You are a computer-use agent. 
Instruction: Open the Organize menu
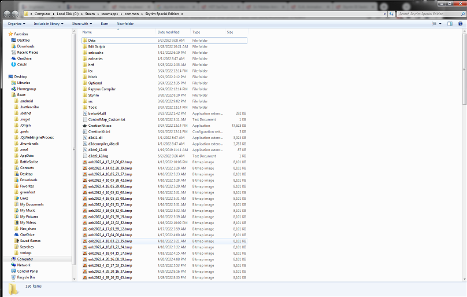point(16,24)
